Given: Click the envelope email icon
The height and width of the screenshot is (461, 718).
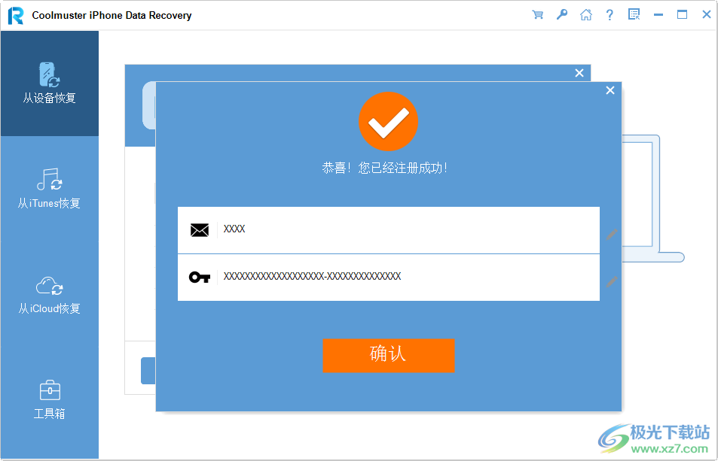Looking at the screenshot, I should pyautogui.click(x=200, y=230).
